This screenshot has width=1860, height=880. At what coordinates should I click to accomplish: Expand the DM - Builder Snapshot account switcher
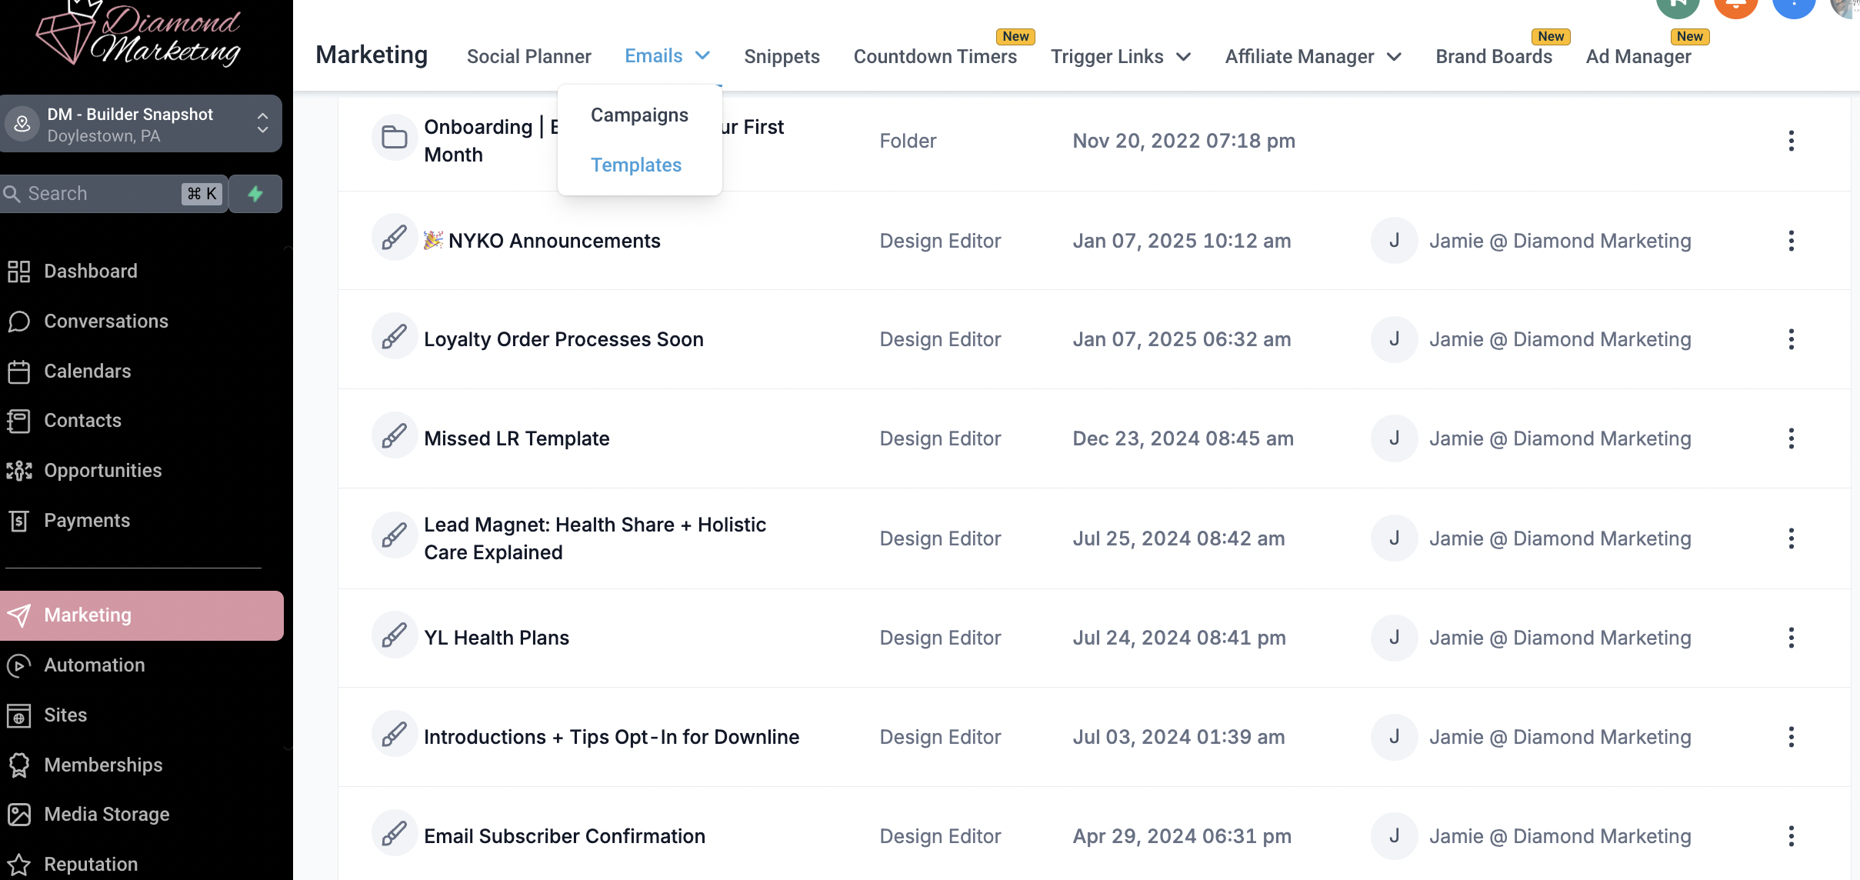[262, 124]
